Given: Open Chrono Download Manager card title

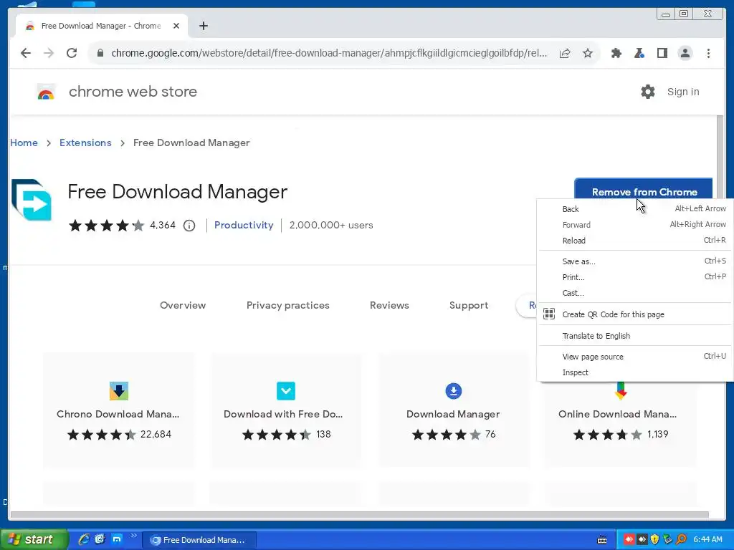Looking at the screenshot, I should click(x=118, y=415).
